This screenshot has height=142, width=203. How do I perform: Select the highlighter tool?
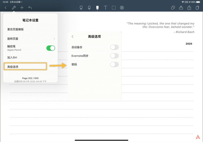click(x=89, y=8)
